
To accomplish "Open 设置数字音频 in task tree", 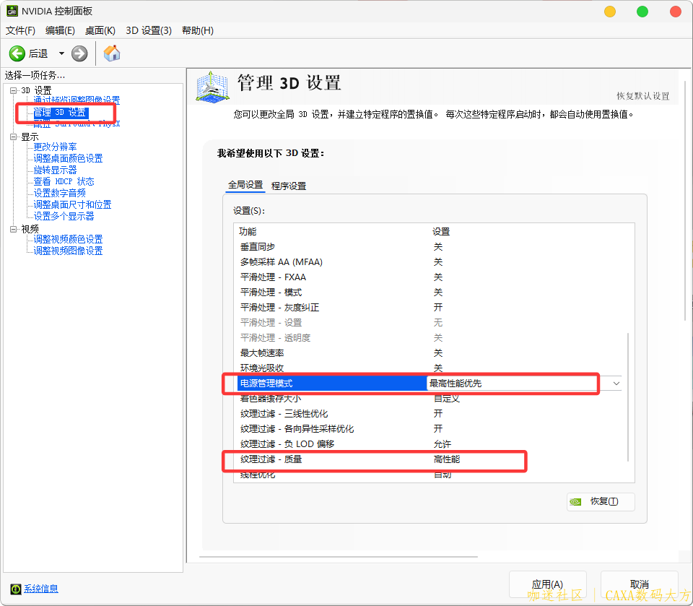I will pos(59,193).
